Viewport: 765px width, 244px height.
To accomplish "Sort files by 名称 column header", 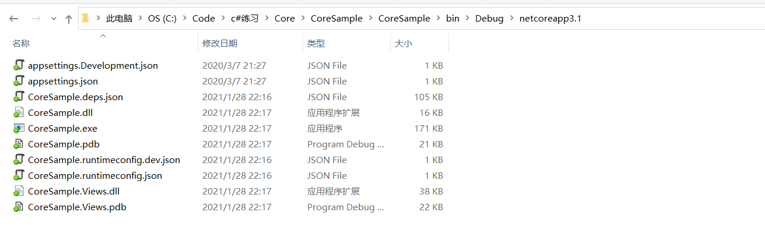I will click(x=21, y=44).
